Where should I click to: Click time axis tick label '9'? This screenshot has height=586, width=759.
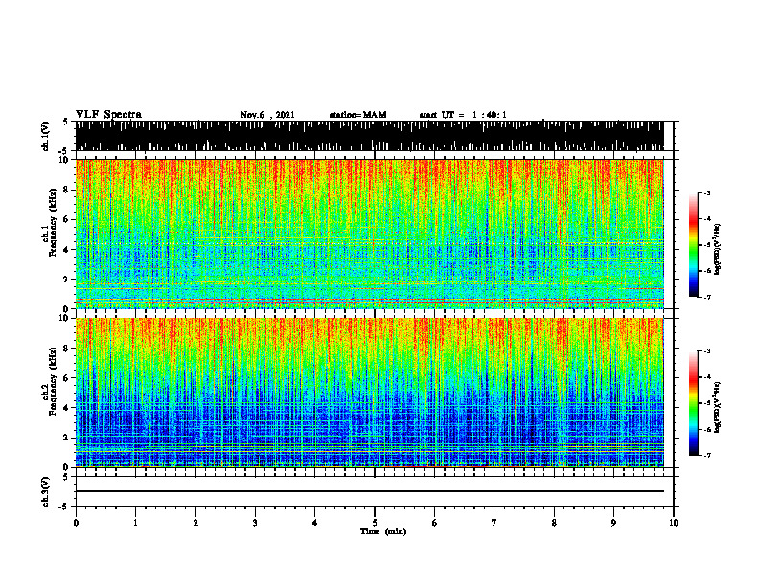(x=613, y=523)
